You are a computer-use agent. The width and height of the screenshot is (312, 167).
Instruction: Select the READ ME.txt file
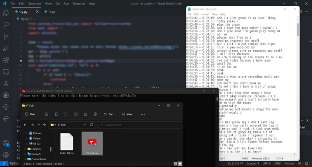[67, 144]
